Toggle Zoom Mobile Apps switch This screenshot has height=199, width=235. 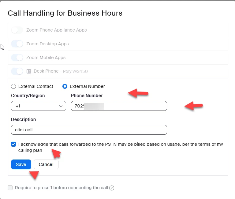(x=17, y=58)
